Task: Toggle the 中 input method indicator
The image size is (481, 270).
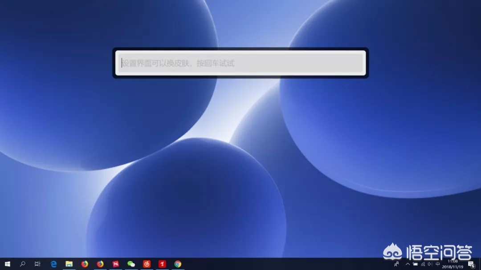Action: [x=438, y=264]
